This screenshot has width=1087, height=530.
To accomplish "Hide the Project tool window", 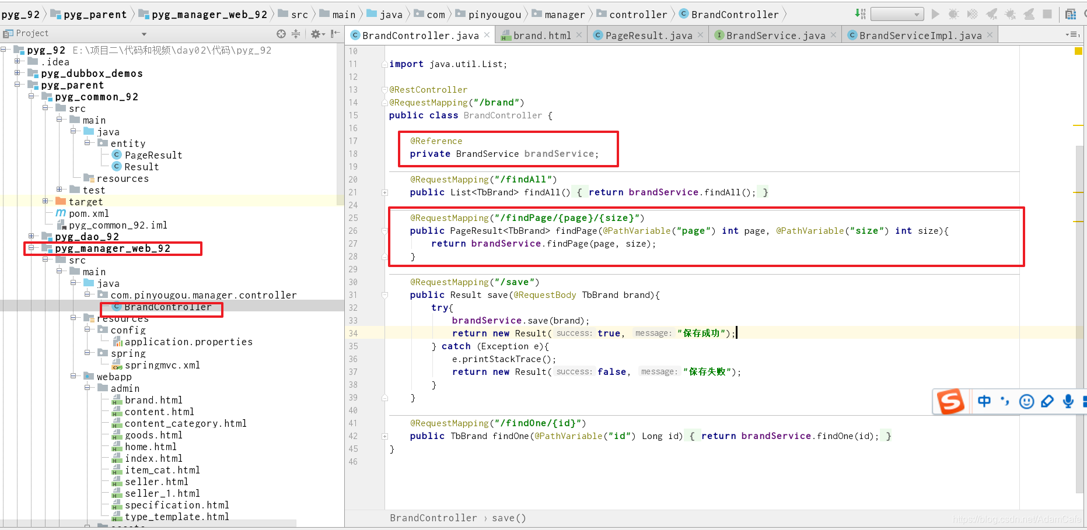I will point(335,34).
